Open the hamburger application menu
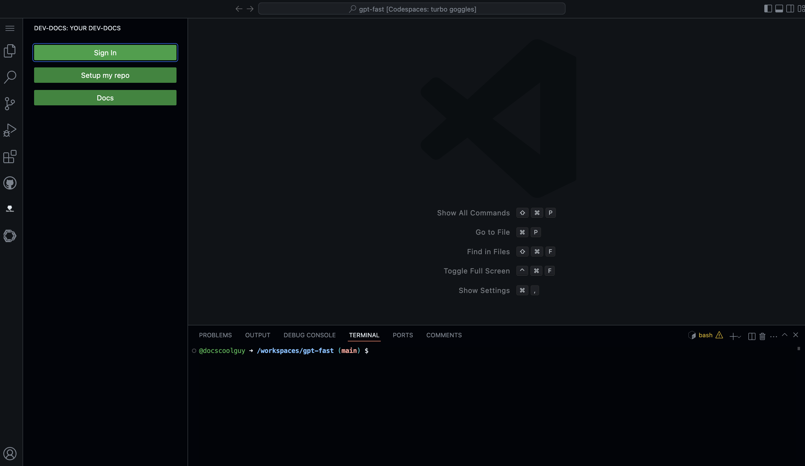Viewport: 805px width, 466px height. (x=10, y=28)
